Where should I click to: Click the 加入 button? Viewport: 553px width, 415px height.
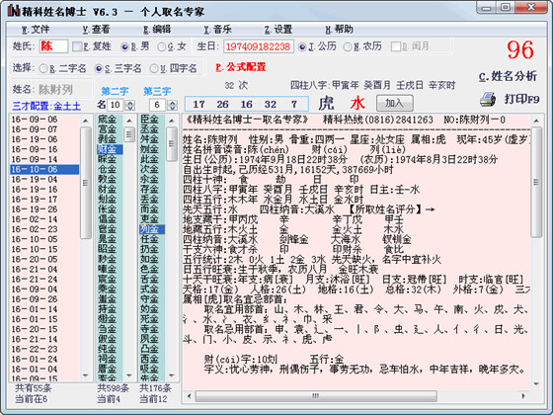(394, 103)
